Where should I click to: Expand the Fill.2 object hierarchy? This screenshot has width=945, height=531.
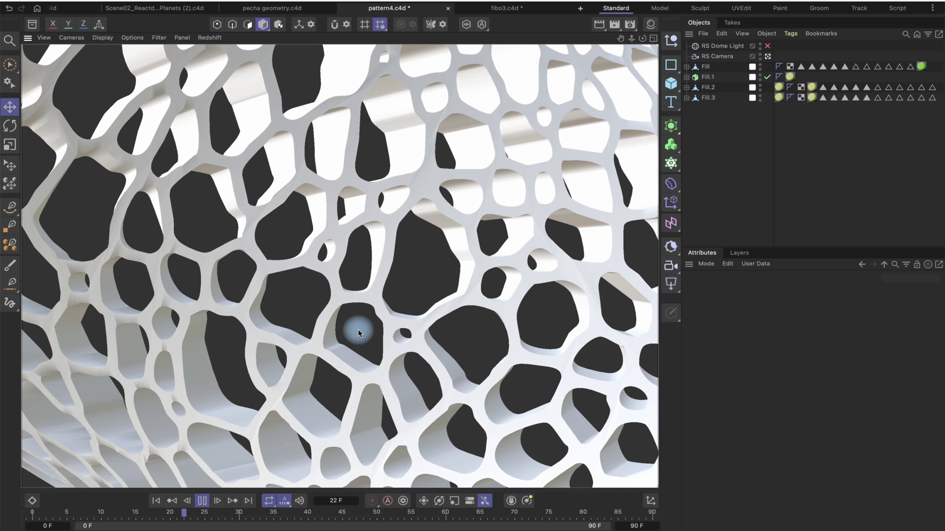pos(687,88)
